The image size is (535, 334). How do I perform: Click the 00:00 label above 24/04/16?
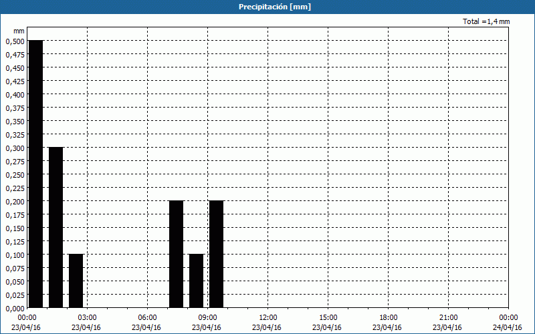(x=508, y=318)
